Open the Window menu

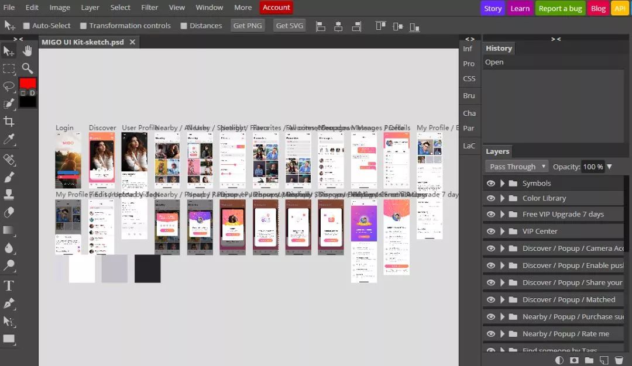pyautogui.click(x=209, y=7)
